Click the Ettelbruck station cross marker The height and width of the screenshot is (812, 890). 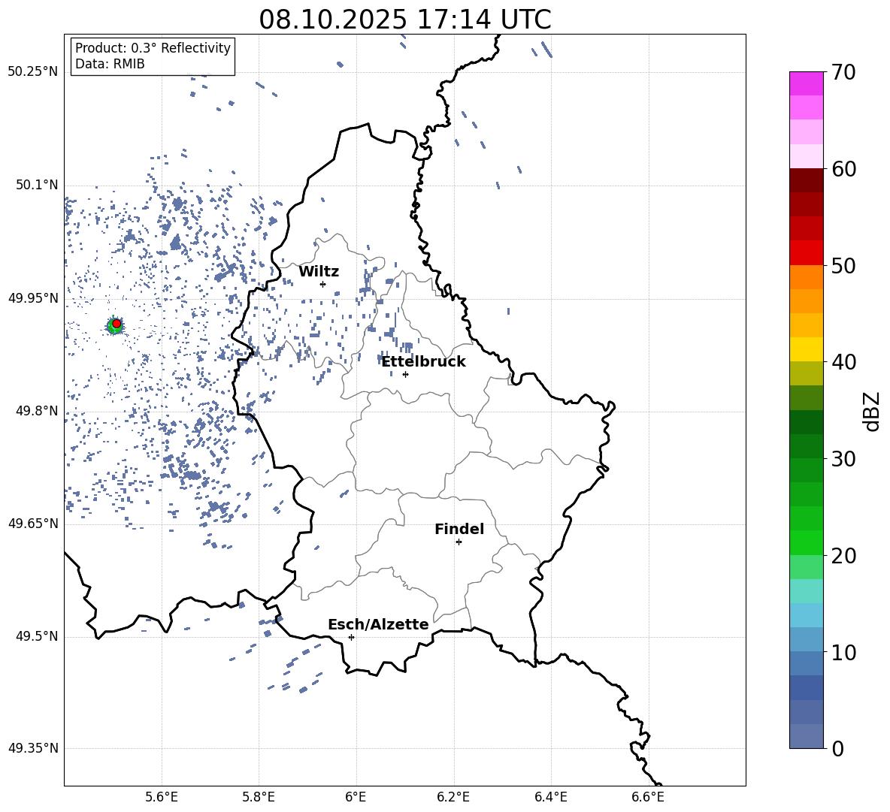405,374
